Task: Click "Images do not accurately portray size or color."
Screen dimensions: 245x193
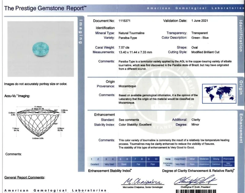Action: [36, 84]
